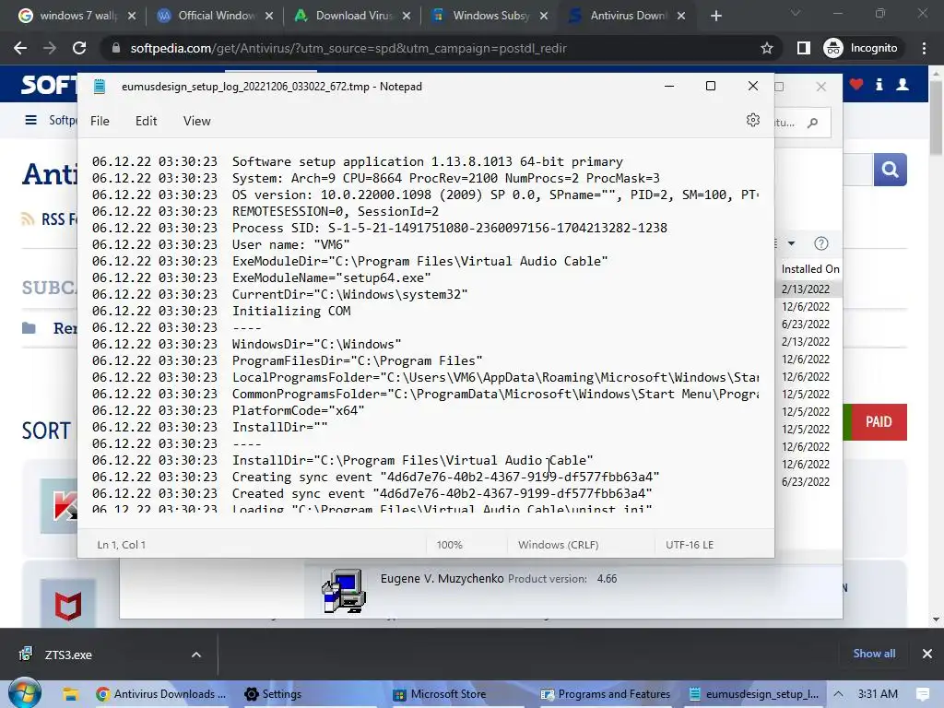Image resolution: width=944 pixels, height=708 pixels.
Task: Open the Windows Start button
Action: [x=24, y=693]
